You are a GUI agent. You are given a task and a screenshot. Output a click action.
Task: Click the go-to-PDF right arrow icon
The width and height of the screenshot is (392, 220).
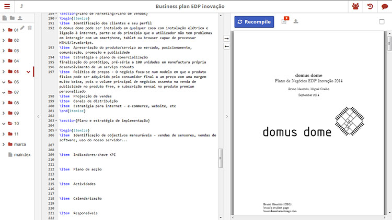tap(226, 39)
